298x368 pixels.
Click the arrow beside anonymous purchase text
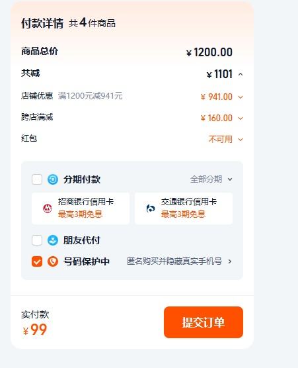[x=230, y=261]
